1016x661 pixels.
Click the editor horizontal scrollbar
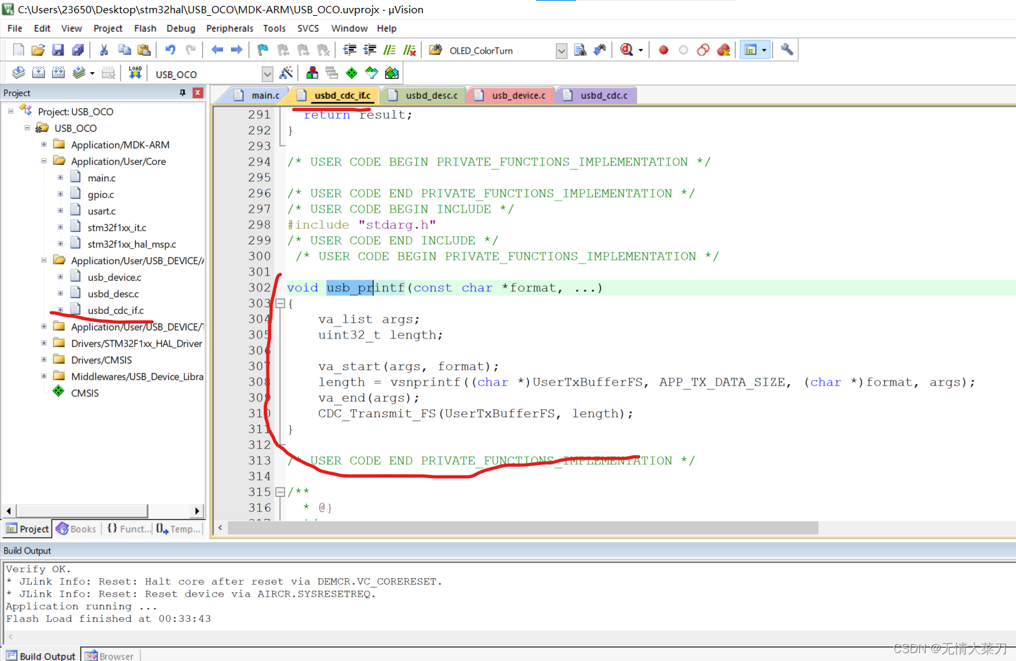pos(522,528)
